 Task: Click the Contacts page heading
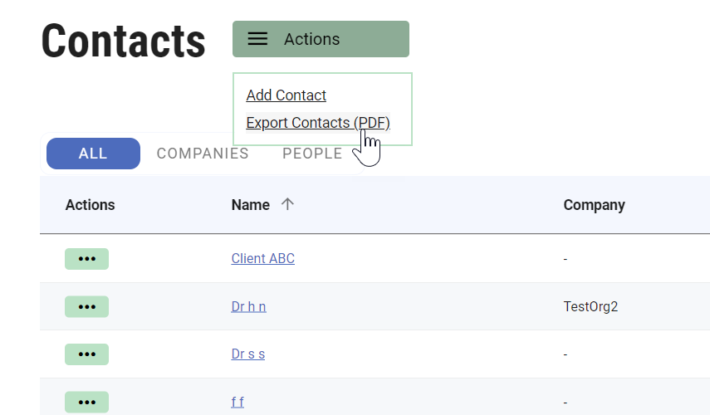(123, 40)
